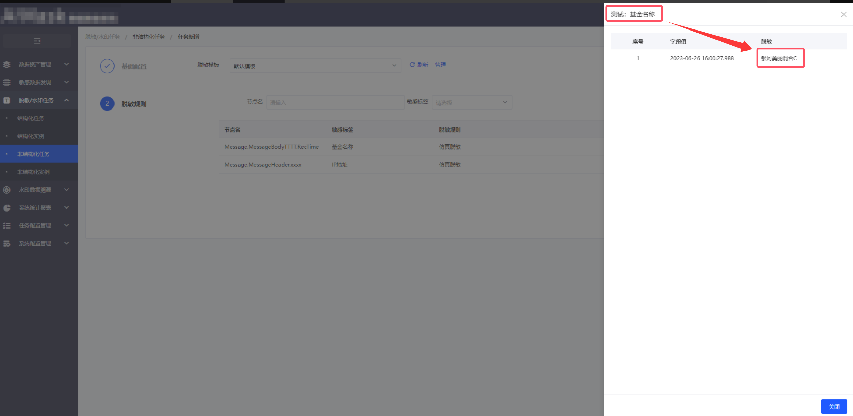Open the 脱敏模板 默认模板 dropdown
The height and width of the screenshot is (416, 853).
[x=315, y=66]
